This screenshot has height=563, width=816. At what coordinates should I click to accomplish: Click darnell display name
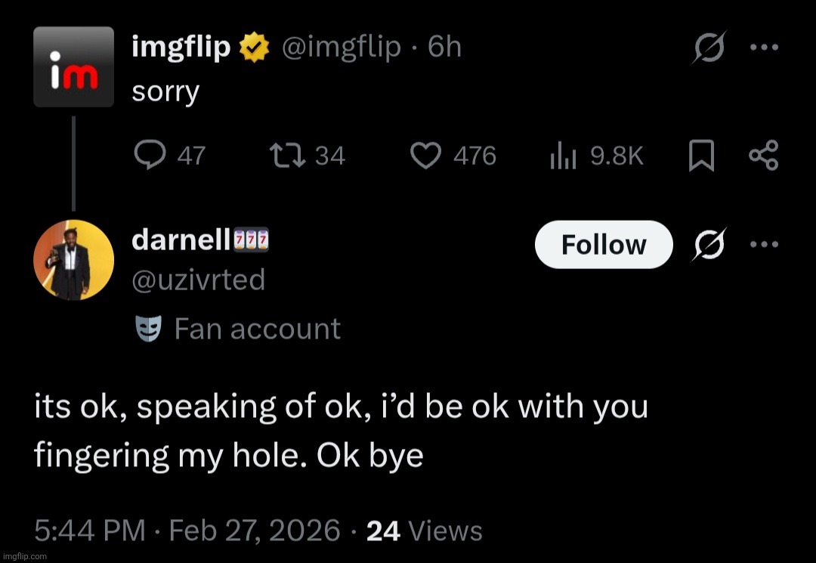(x=181, y=240)
